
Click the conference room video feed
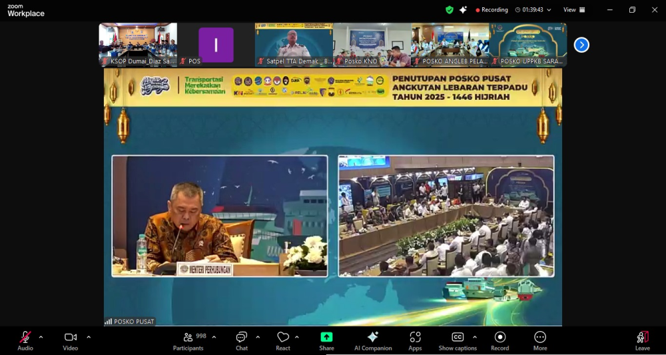coord(446,216)
